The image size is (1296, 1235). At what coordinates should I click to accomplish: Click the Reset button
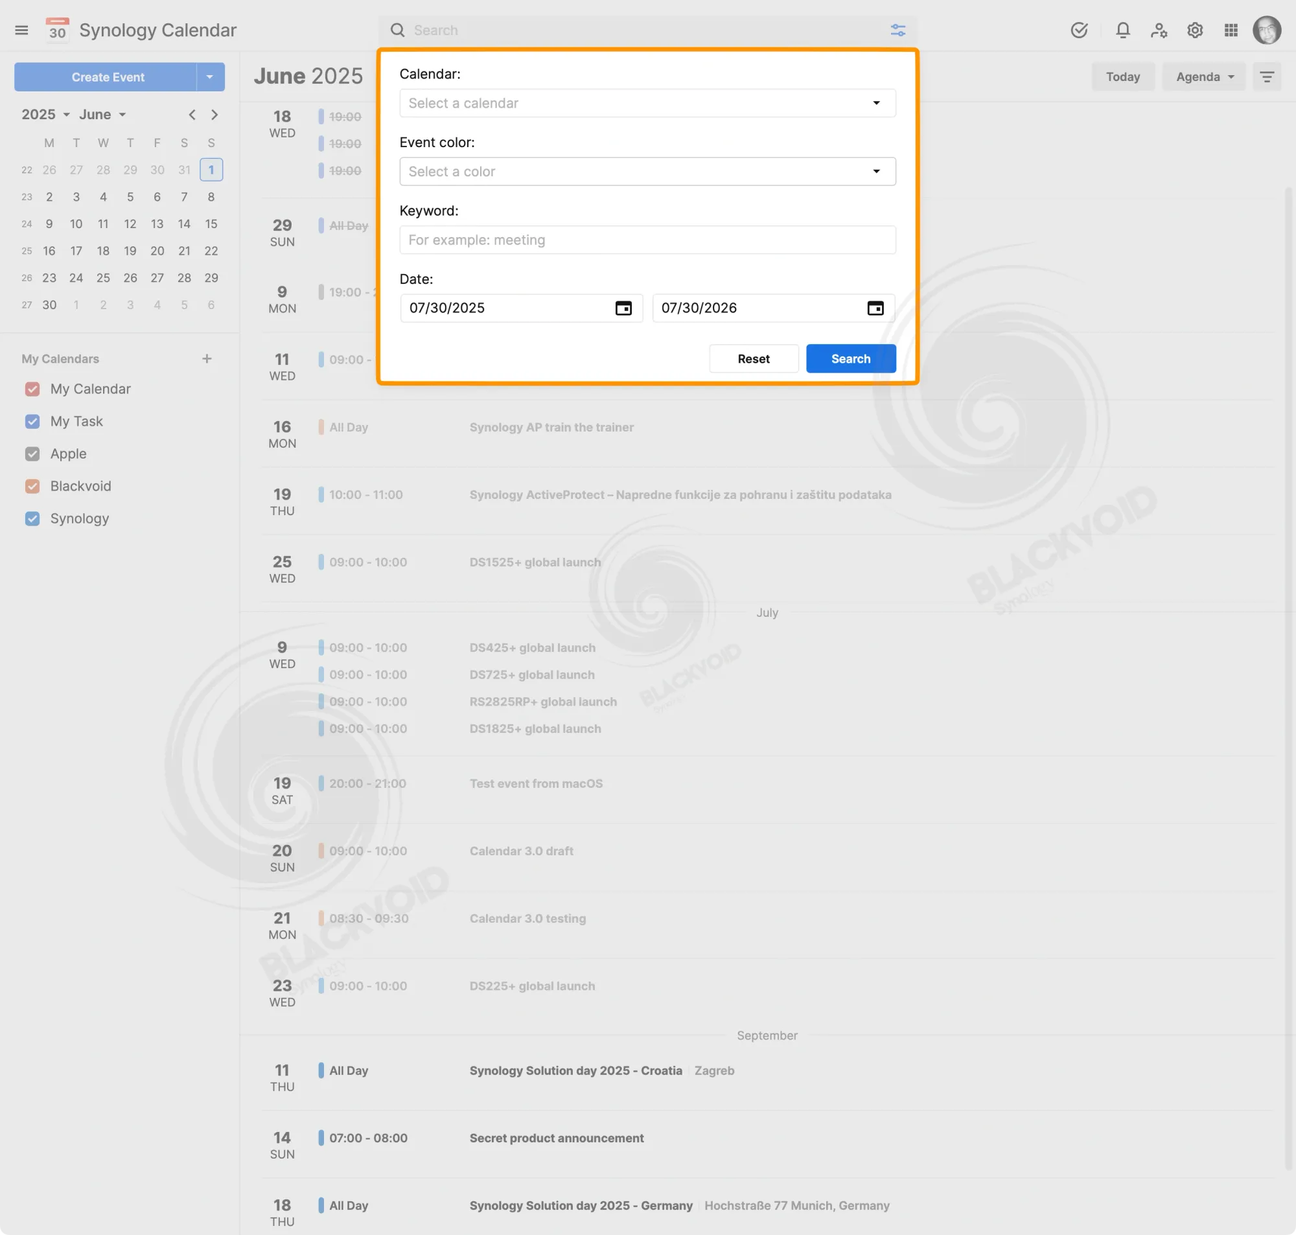point(754,359)
